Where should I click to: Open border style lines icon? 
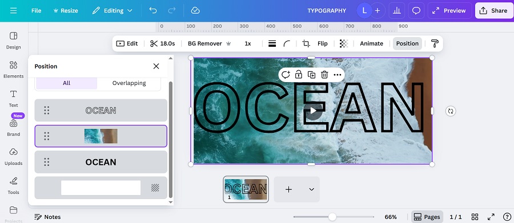click(x=272, y=43)
